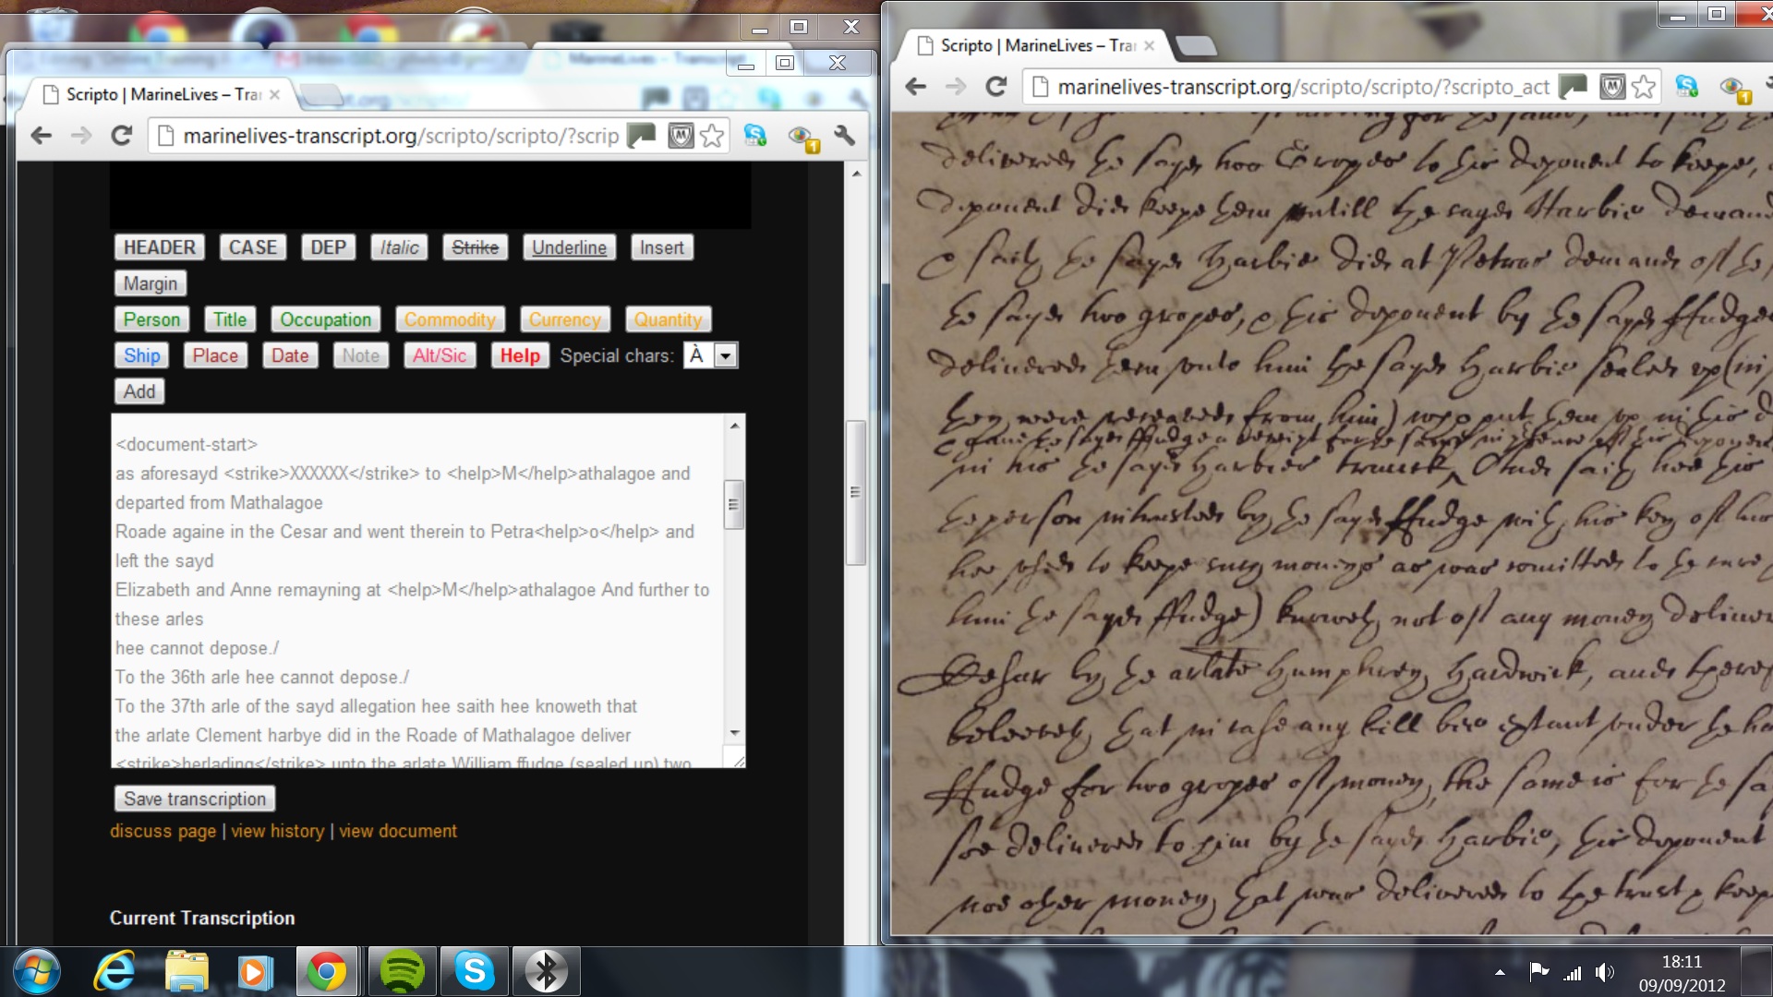Image resolution: width=1773 pixels, height=997 pixels.
Task: Open the Bluetooth app from the taskbar
Action: point(546,971)
